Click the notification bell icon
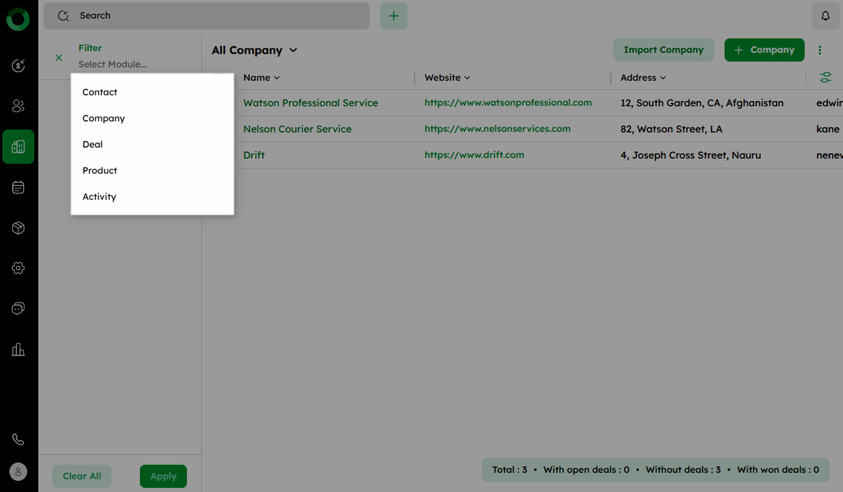 point(825,16)
